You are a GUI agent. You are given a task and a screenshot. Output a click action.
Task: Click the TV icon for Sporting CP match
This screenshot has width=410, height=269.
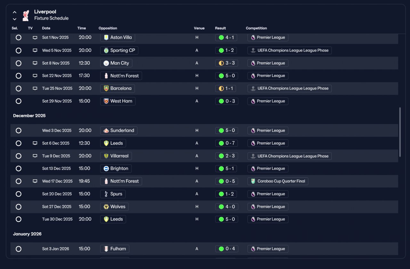tap(35, 50)
